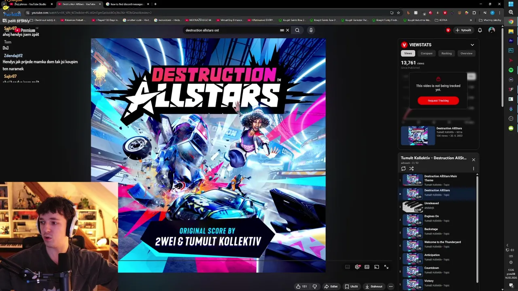Toggle subtitles button in the player

[x=347, y=267]
